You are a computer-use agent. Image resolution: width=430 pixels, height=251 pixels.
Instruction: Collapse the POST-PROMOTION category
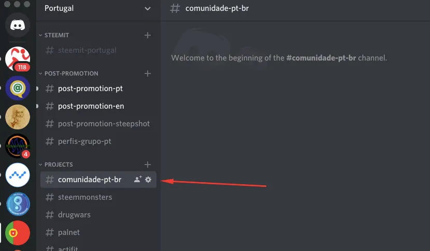[x=71, y=73]
